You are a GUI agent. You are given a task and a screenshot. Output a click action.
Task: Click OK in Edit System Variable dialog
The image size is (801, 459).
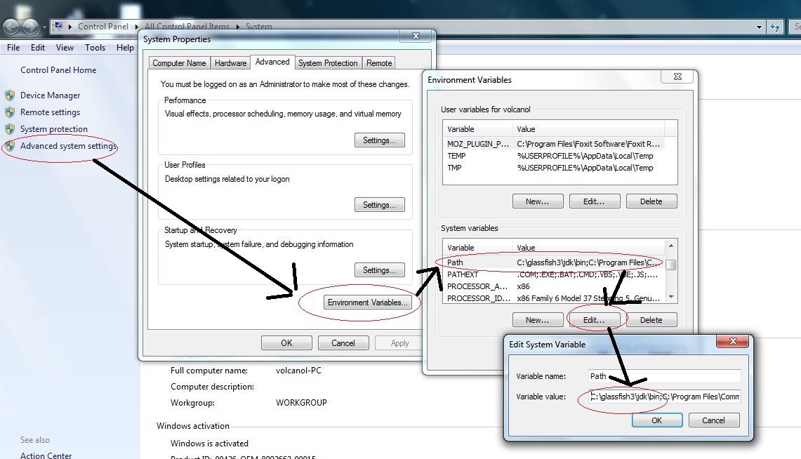coord(657,420)
